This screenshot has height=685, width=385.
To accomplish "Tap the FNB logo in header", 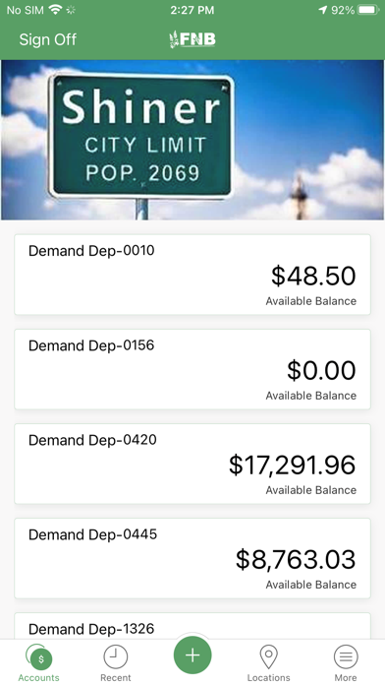I will pos(192,39).
